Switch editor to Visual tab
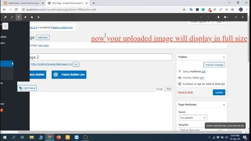 point(159,89)
